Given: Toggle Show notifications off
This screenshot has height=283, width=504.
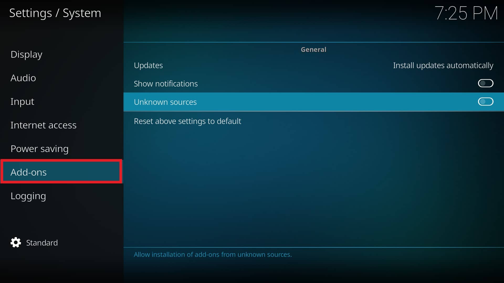Looking at the screenshot, I should (486, 83).
